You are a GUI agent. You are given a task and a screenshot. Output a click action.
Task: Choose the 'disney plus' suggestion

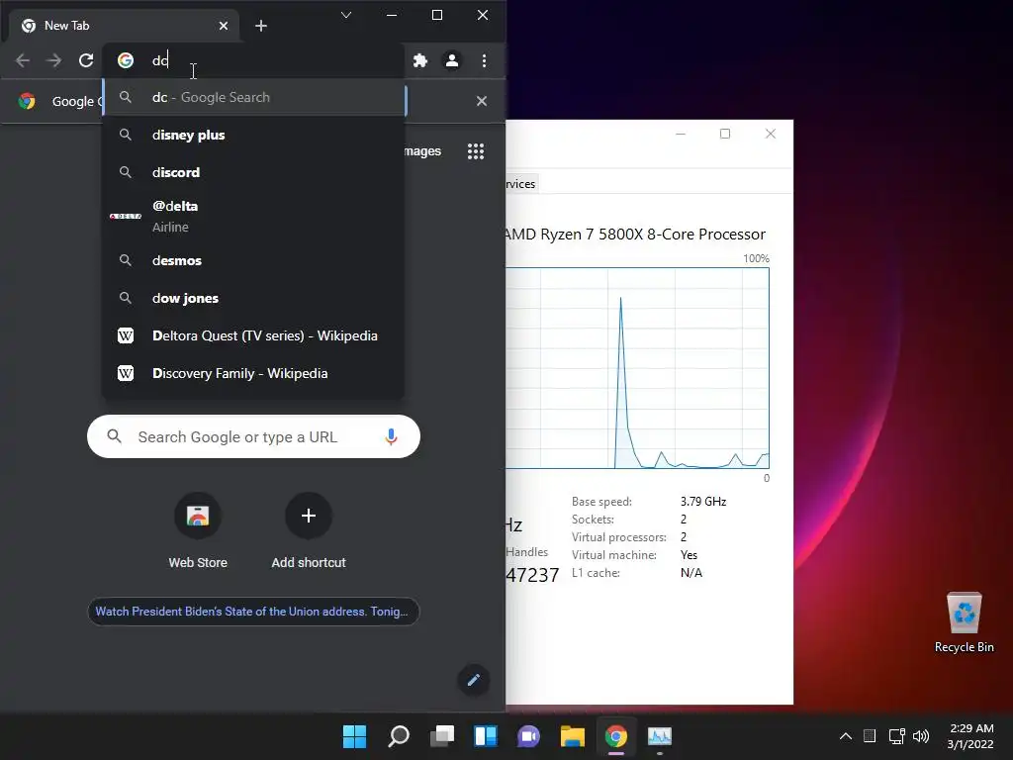254,135
